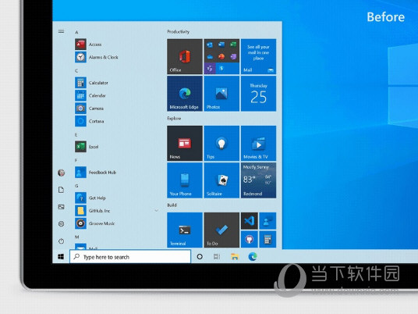This screenshot has height=314, width=418.
Task: Click the Office tile
Action: tap(185, 56)
